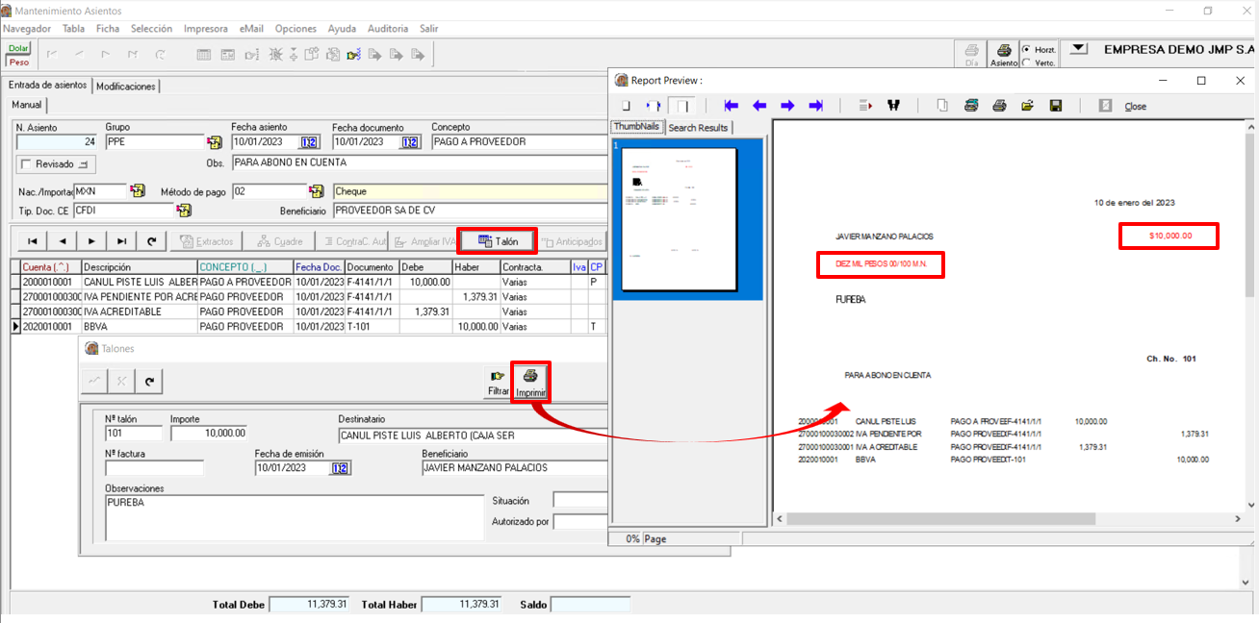Open the Tip. Doc. CE lookup next to CFDI
1259x623 pixels.
point(184,210)
